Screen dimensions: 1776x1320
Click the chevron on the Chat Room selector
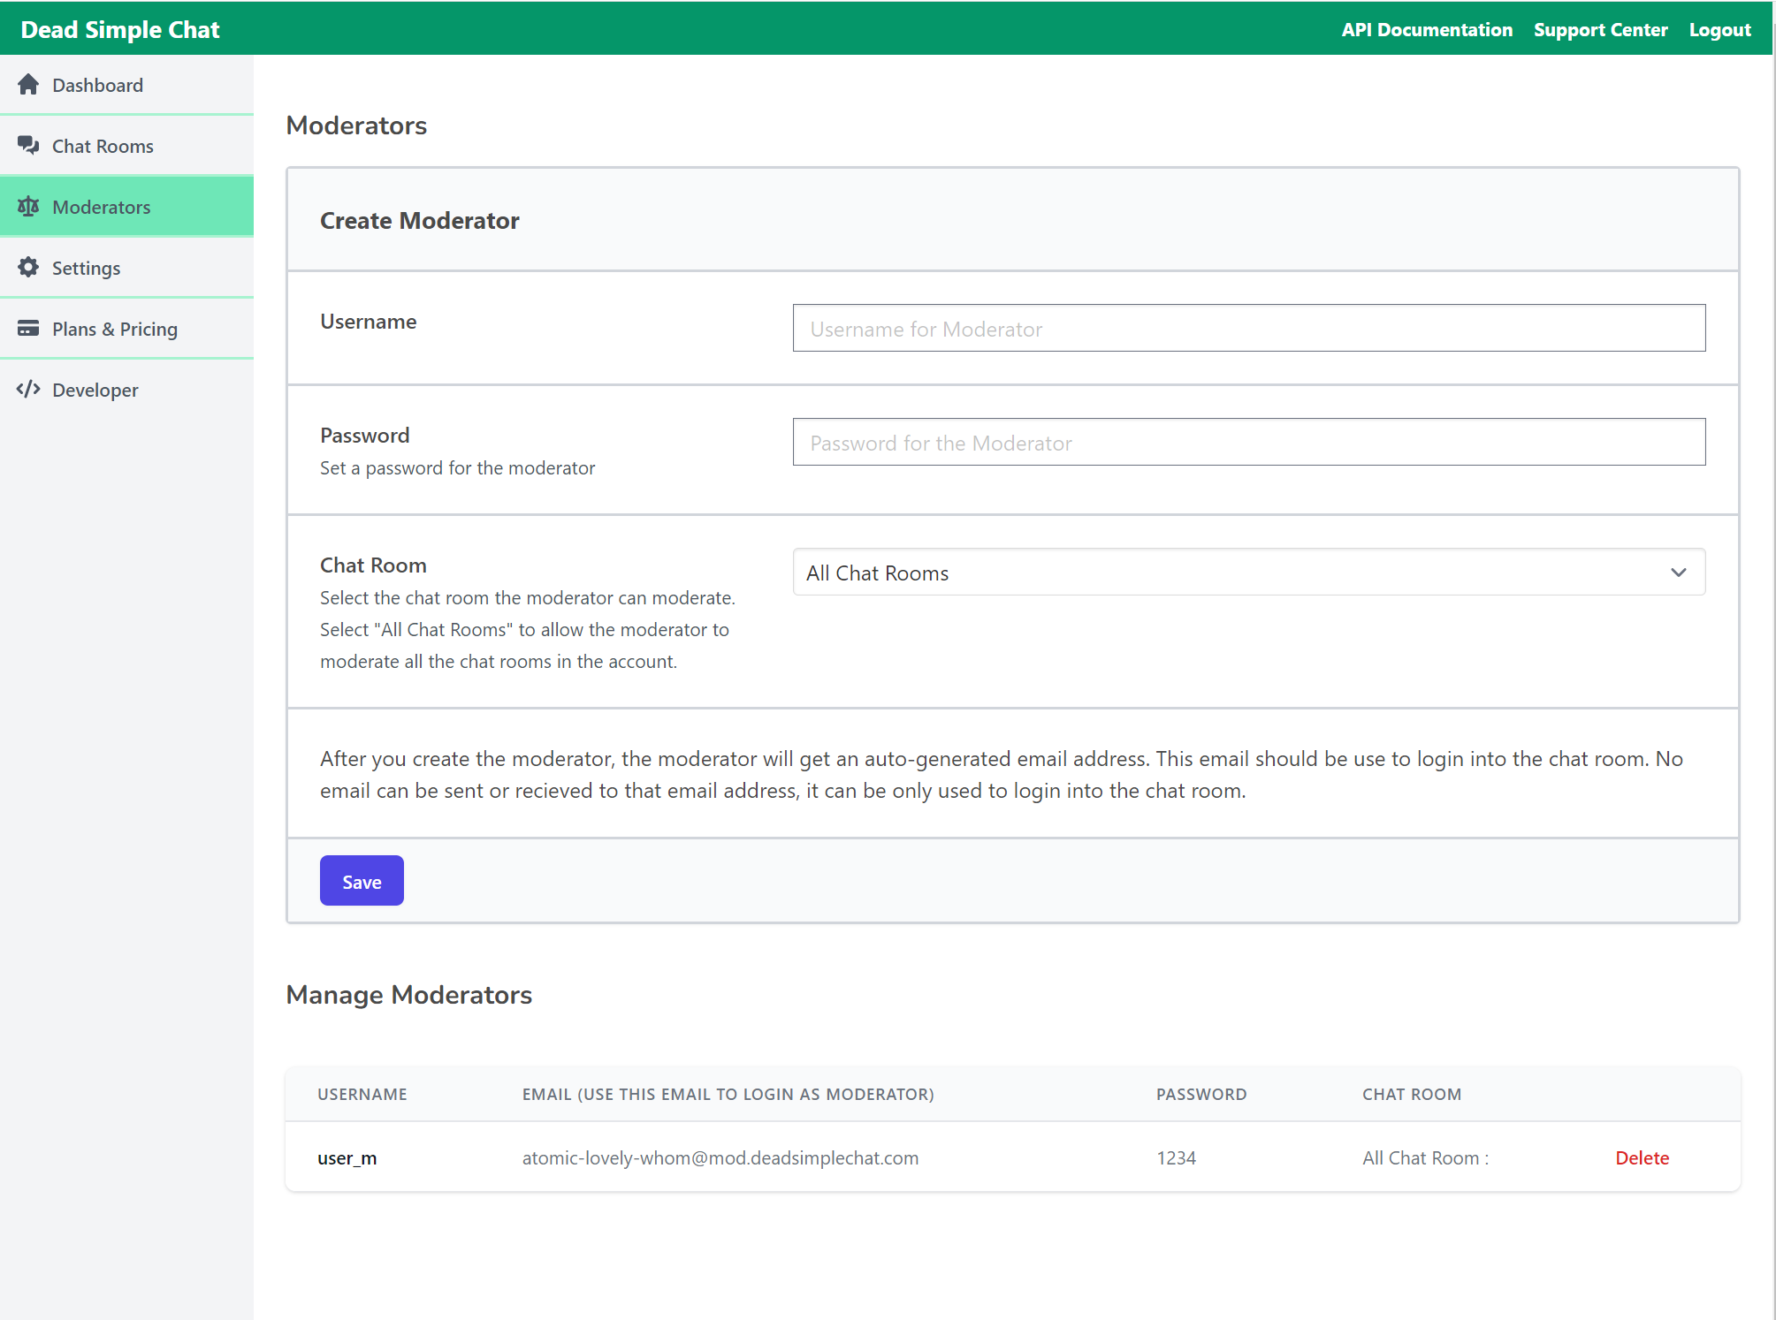click(1678, 573)
